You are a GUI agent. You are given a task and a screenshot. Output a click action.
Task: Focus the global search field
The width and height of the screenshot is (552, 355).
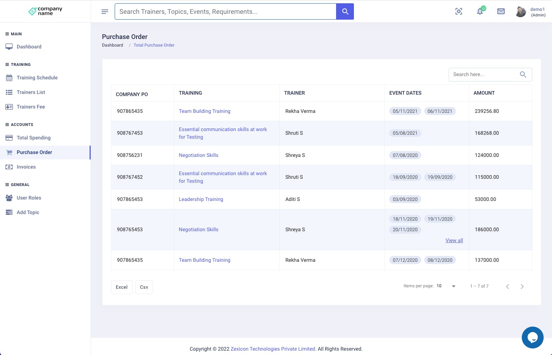coord(225,12)
